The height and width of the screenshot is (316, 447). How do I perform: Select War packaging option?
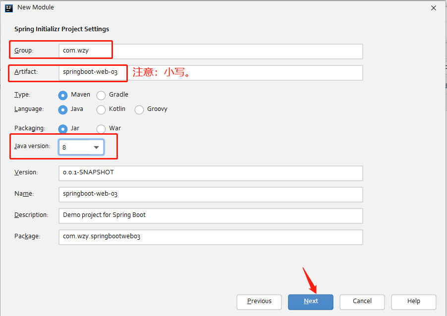click(x=101, y=129)
